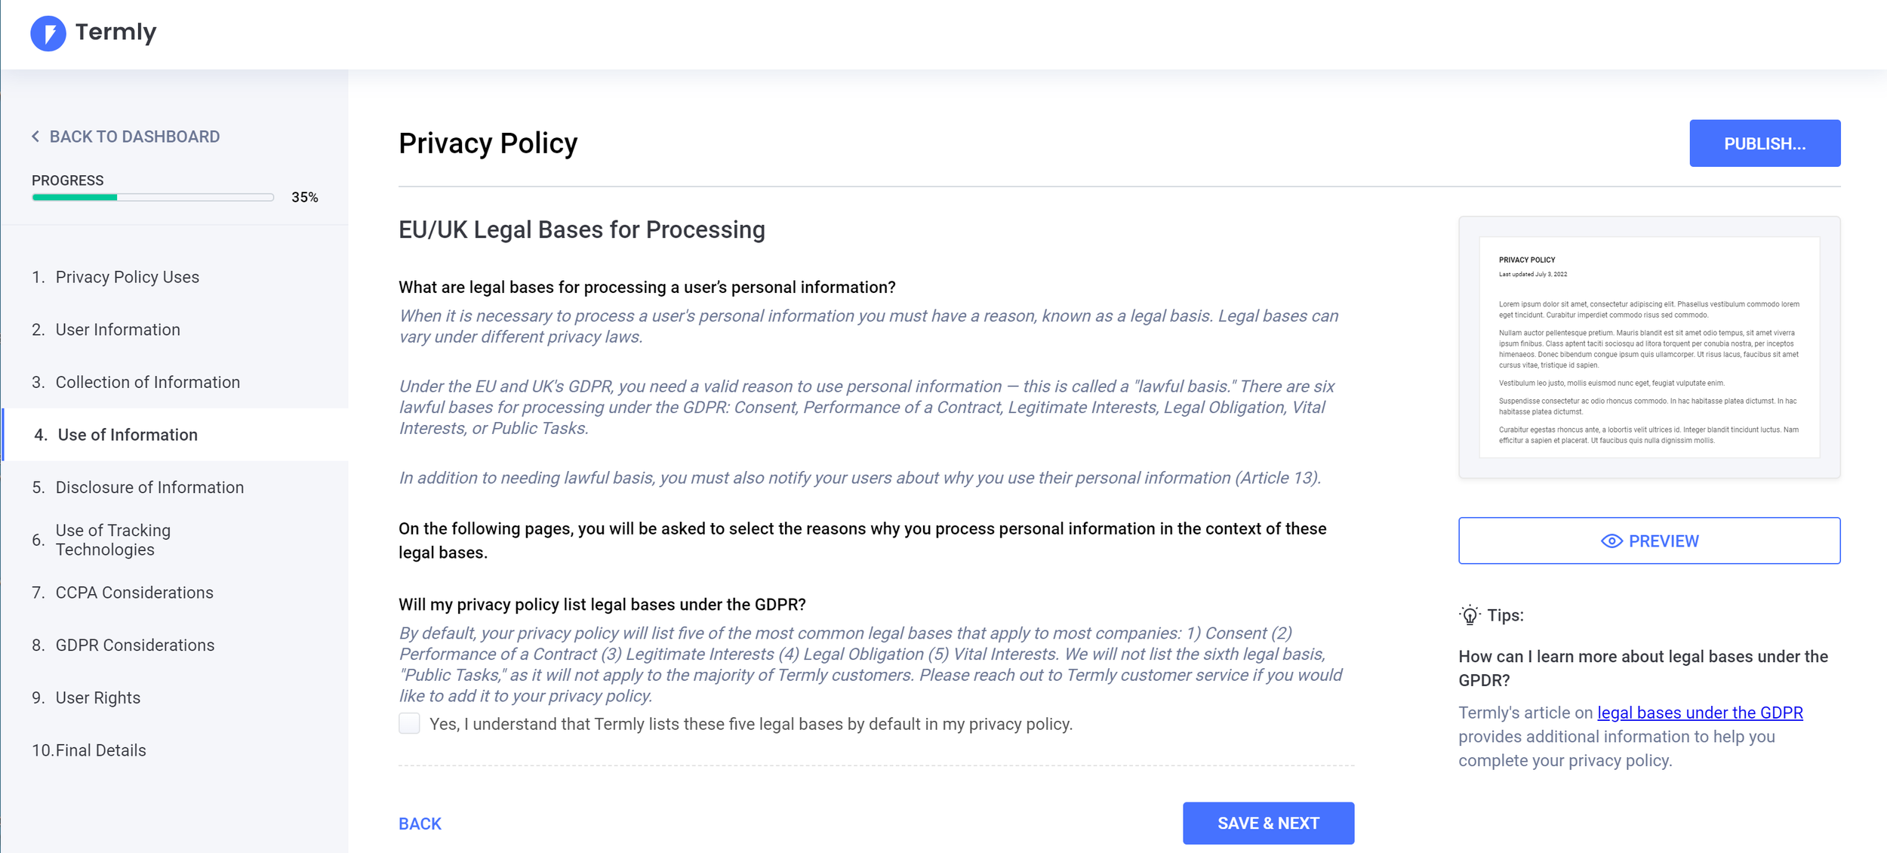Viewport: 1887px width, 853px height.
Task: Click the eye icon in Preview button
Action: point(1611,541)
